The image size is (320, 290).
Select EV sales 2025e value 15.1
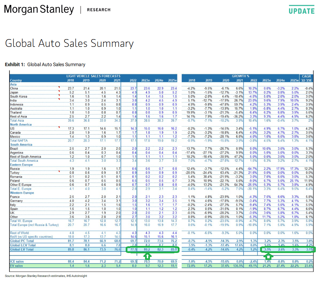point(174,266)
